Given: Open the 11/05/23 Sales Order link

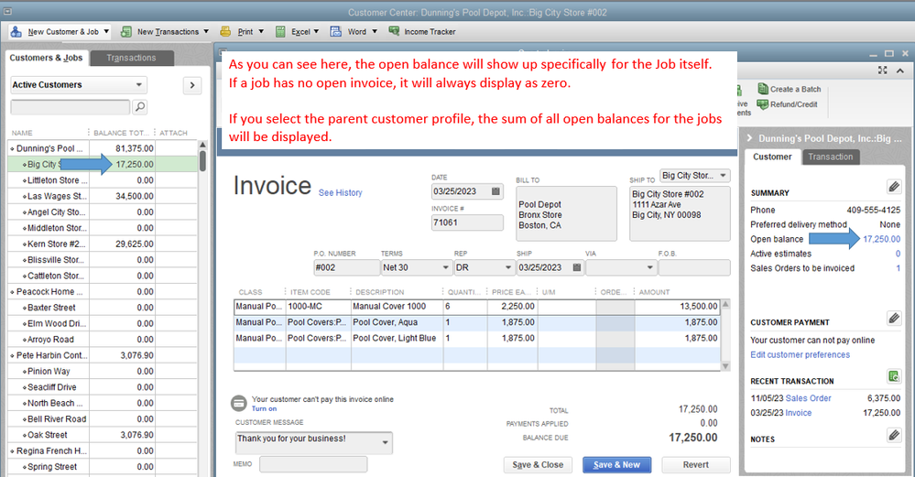Looking at the screenshot, I should [808, 398].
